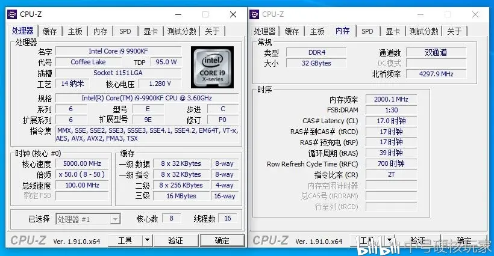Viewport: 494px width, 256px height.
Task: Click the core count value 8
Action: [x=171, y=218]
